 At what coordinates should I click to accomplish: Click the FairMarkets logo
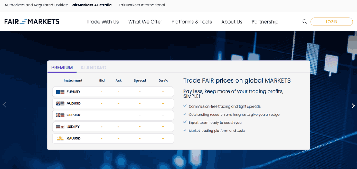(32, 22)
